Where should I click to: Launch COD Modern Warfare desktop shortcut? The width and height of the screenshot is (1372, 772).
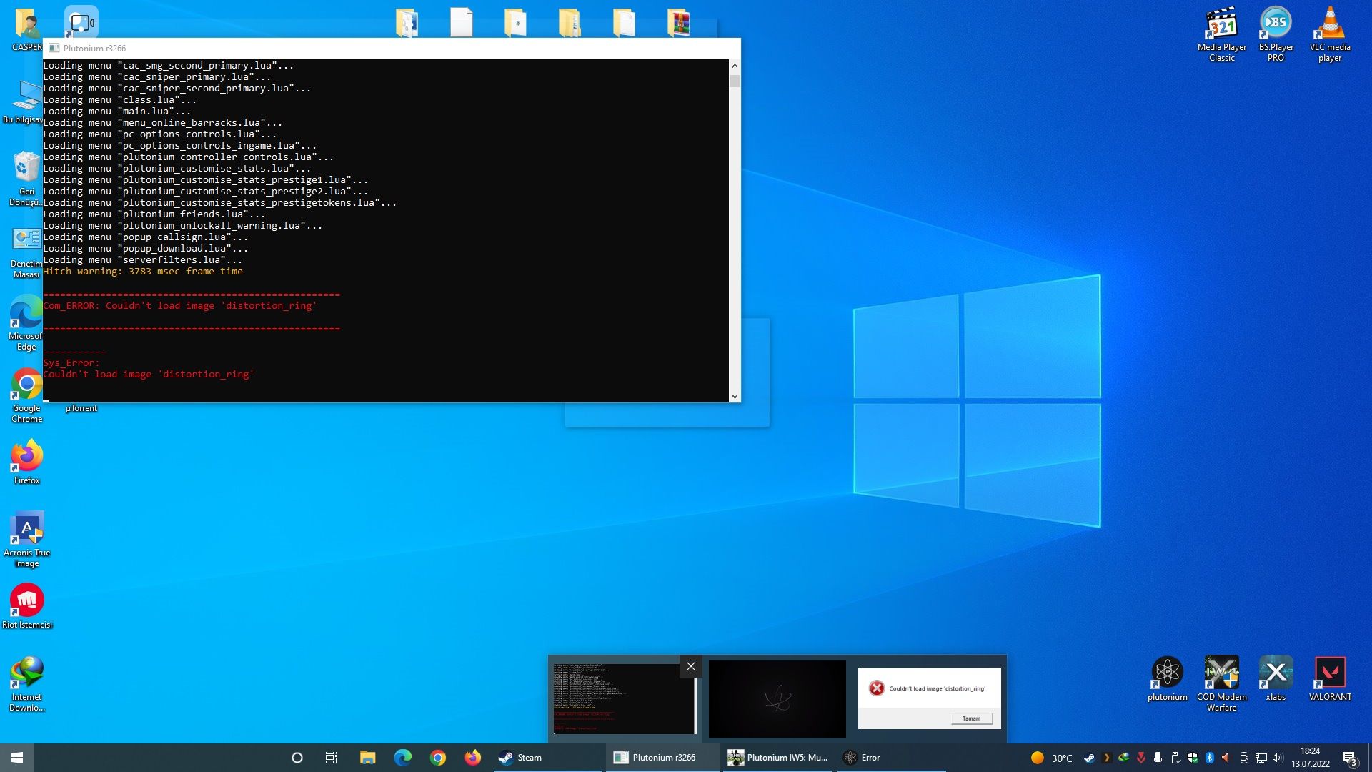[x=1221, y=683]
